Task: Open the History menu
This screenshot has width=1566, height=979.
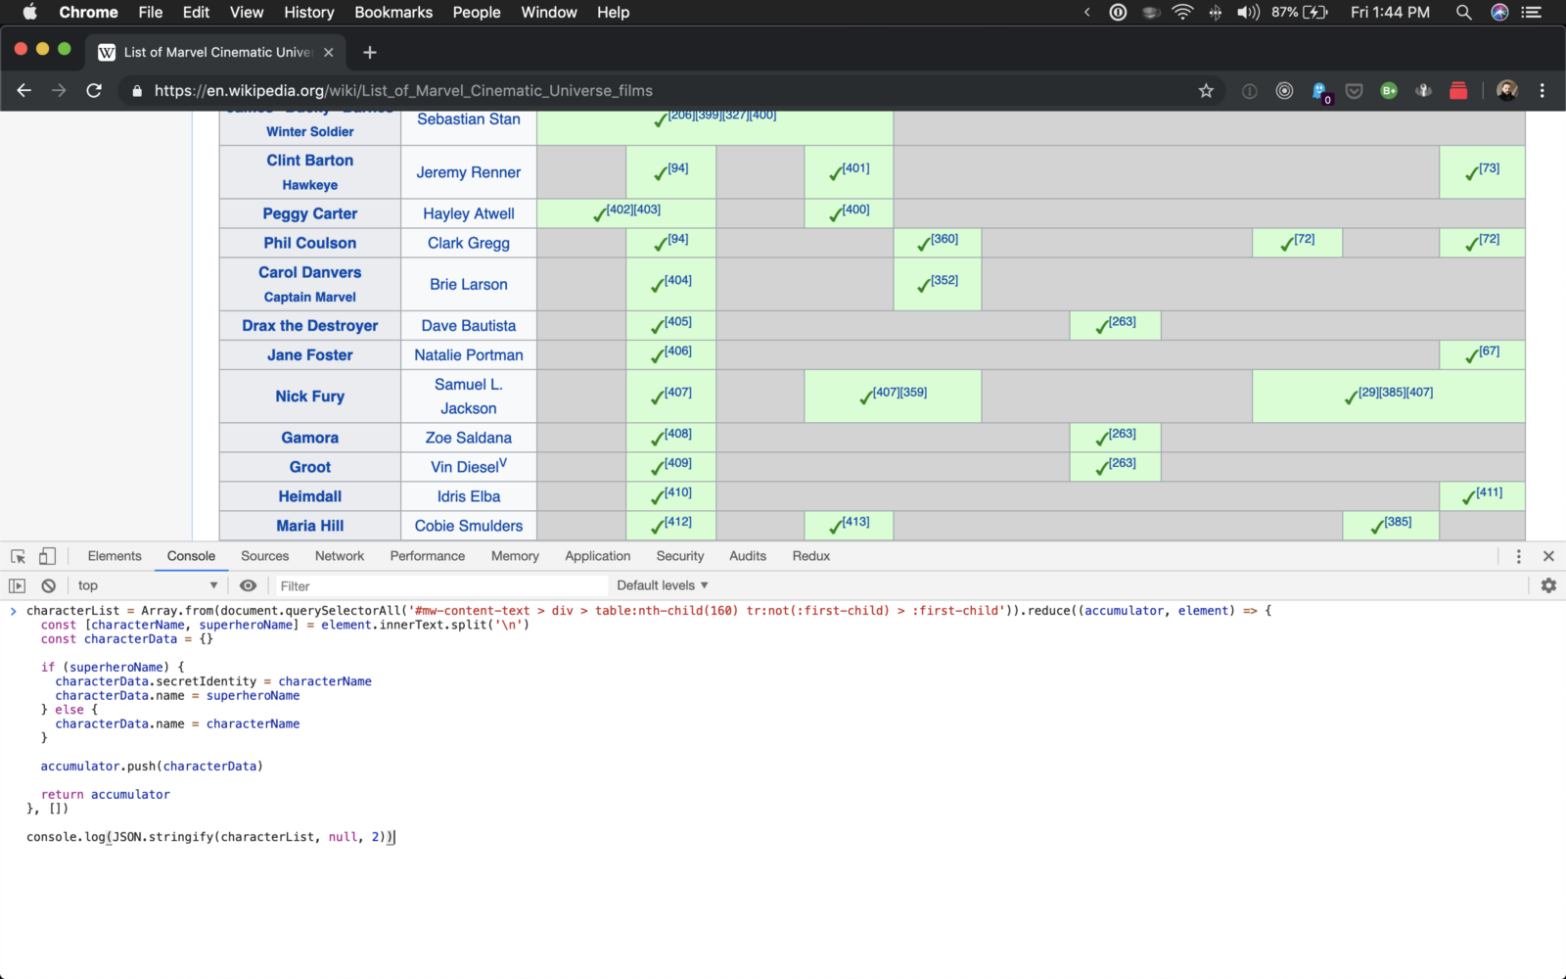Action: [x=309, y=12]
